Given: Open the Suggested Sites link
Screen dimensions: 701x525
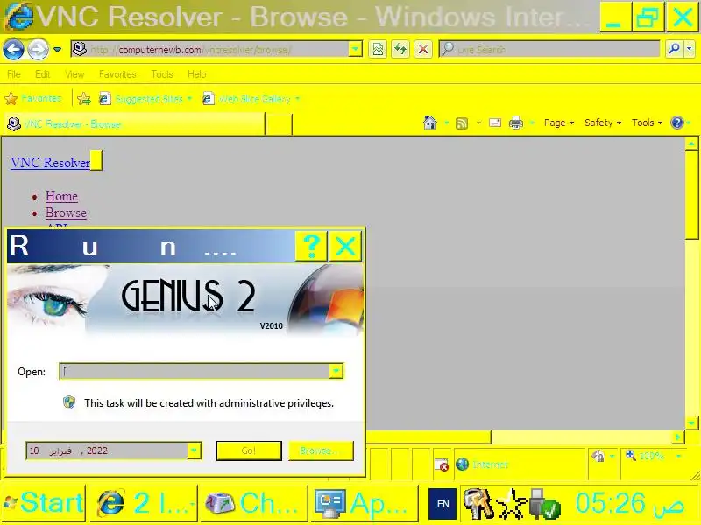Looking at the screenshot, I should point(145,99).
